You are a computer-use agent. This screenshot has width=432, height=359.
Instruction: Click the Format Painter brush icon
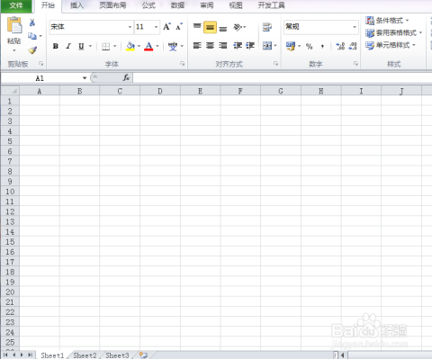click(x=32, y=50)
